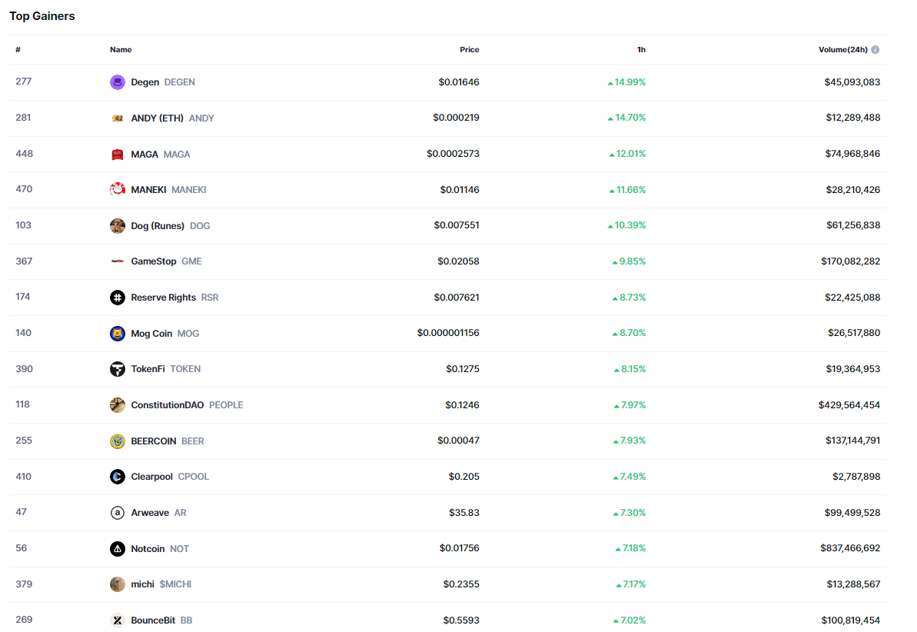
Task: Click the Notcoin triangle logo icon
Action: 118,549
